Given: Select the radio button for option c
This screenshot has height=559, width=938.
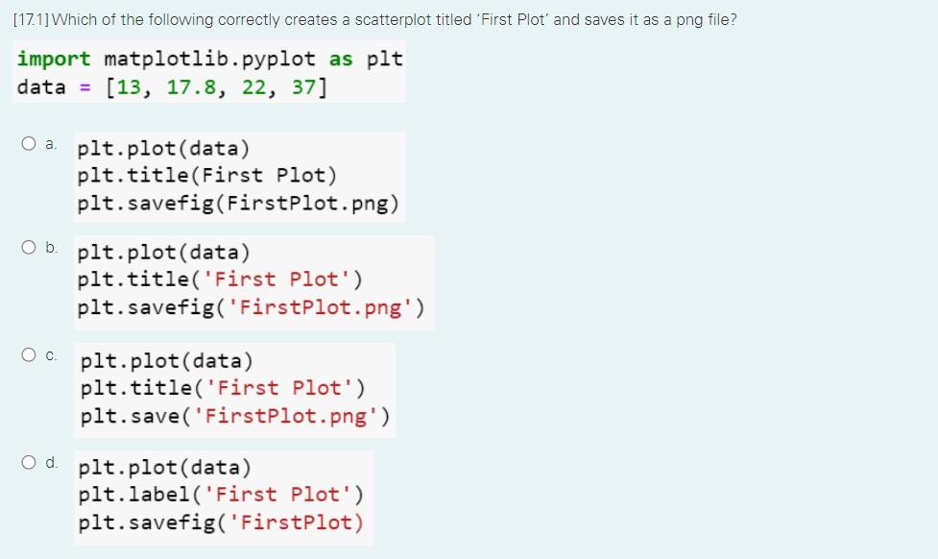Looking at the screenshot, I should (x=28, y=353).
